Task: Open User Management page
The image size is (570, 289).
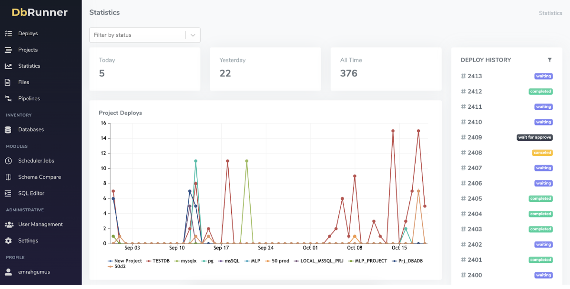Action: 40,224
